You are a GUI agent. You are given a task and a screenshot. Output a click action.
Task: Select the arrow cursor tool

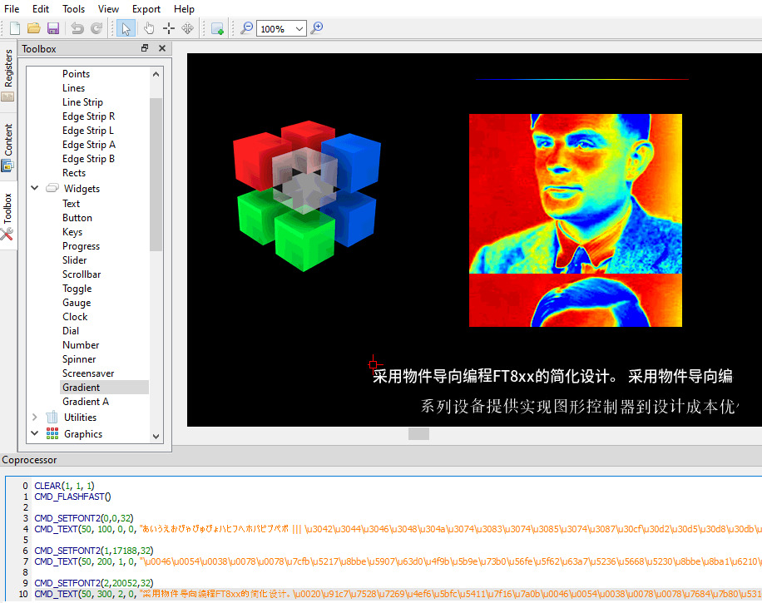tap(126, 28)
